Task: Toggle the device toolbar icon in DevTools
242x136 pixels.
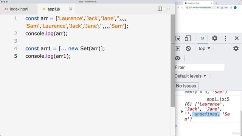Action: point(188,38)
